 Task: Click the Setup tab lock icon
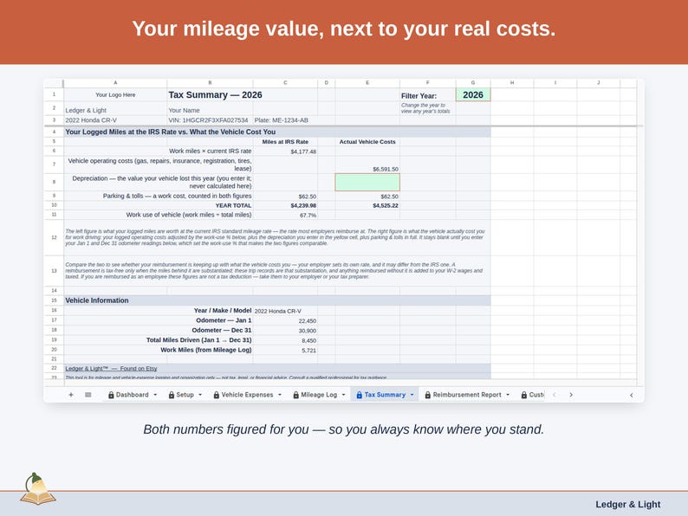pyautogui.click(x=172, y=395)
